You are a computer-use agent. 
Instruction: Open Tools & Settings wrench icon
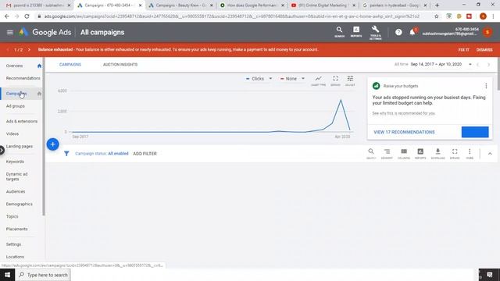coord(375,33)
